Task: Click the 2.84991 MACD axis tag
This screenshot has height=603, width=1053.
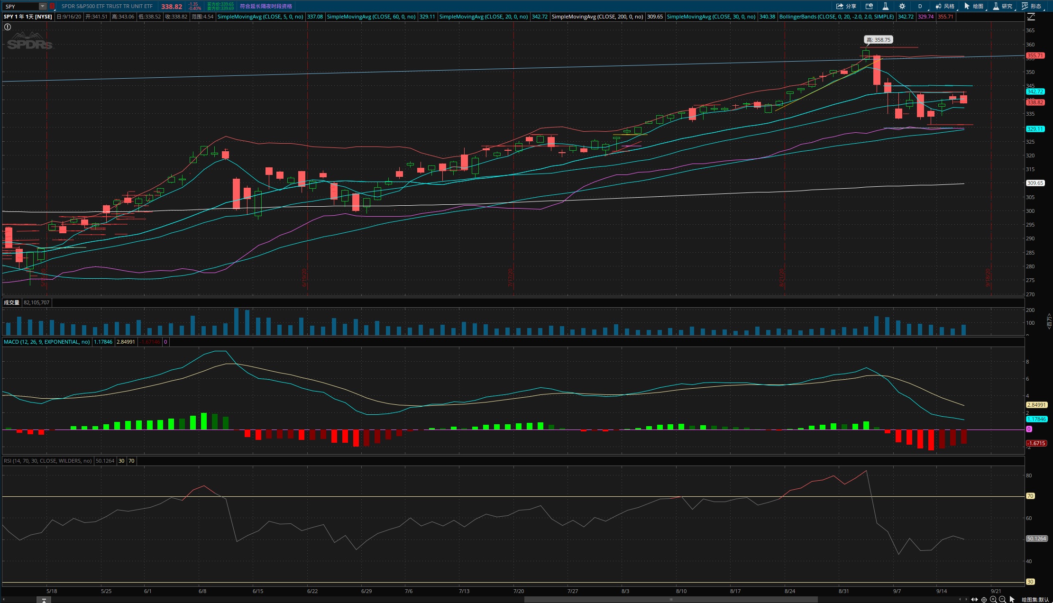Action: click(1036, 405)
